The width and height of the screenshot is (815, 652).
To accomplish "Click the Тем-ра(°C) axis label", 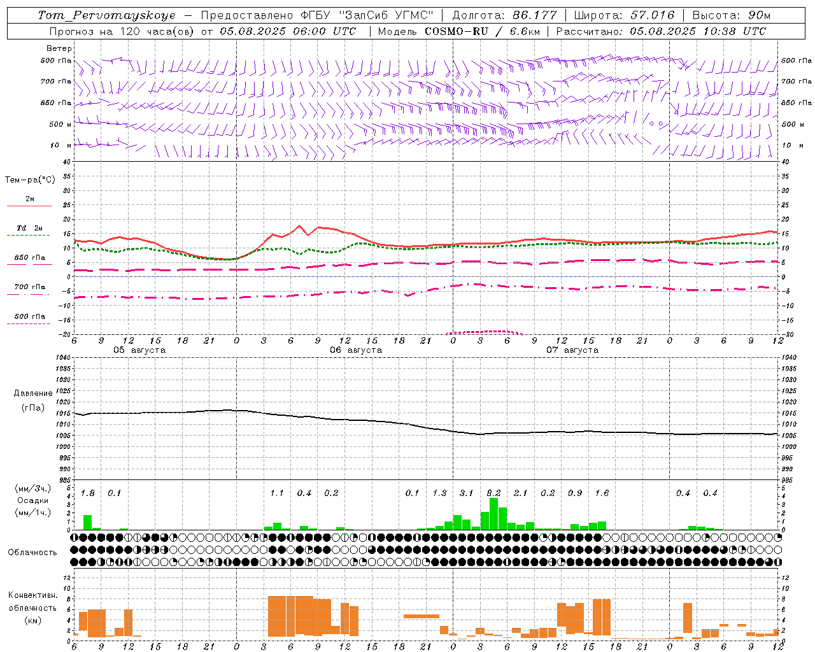I will 30,180.
